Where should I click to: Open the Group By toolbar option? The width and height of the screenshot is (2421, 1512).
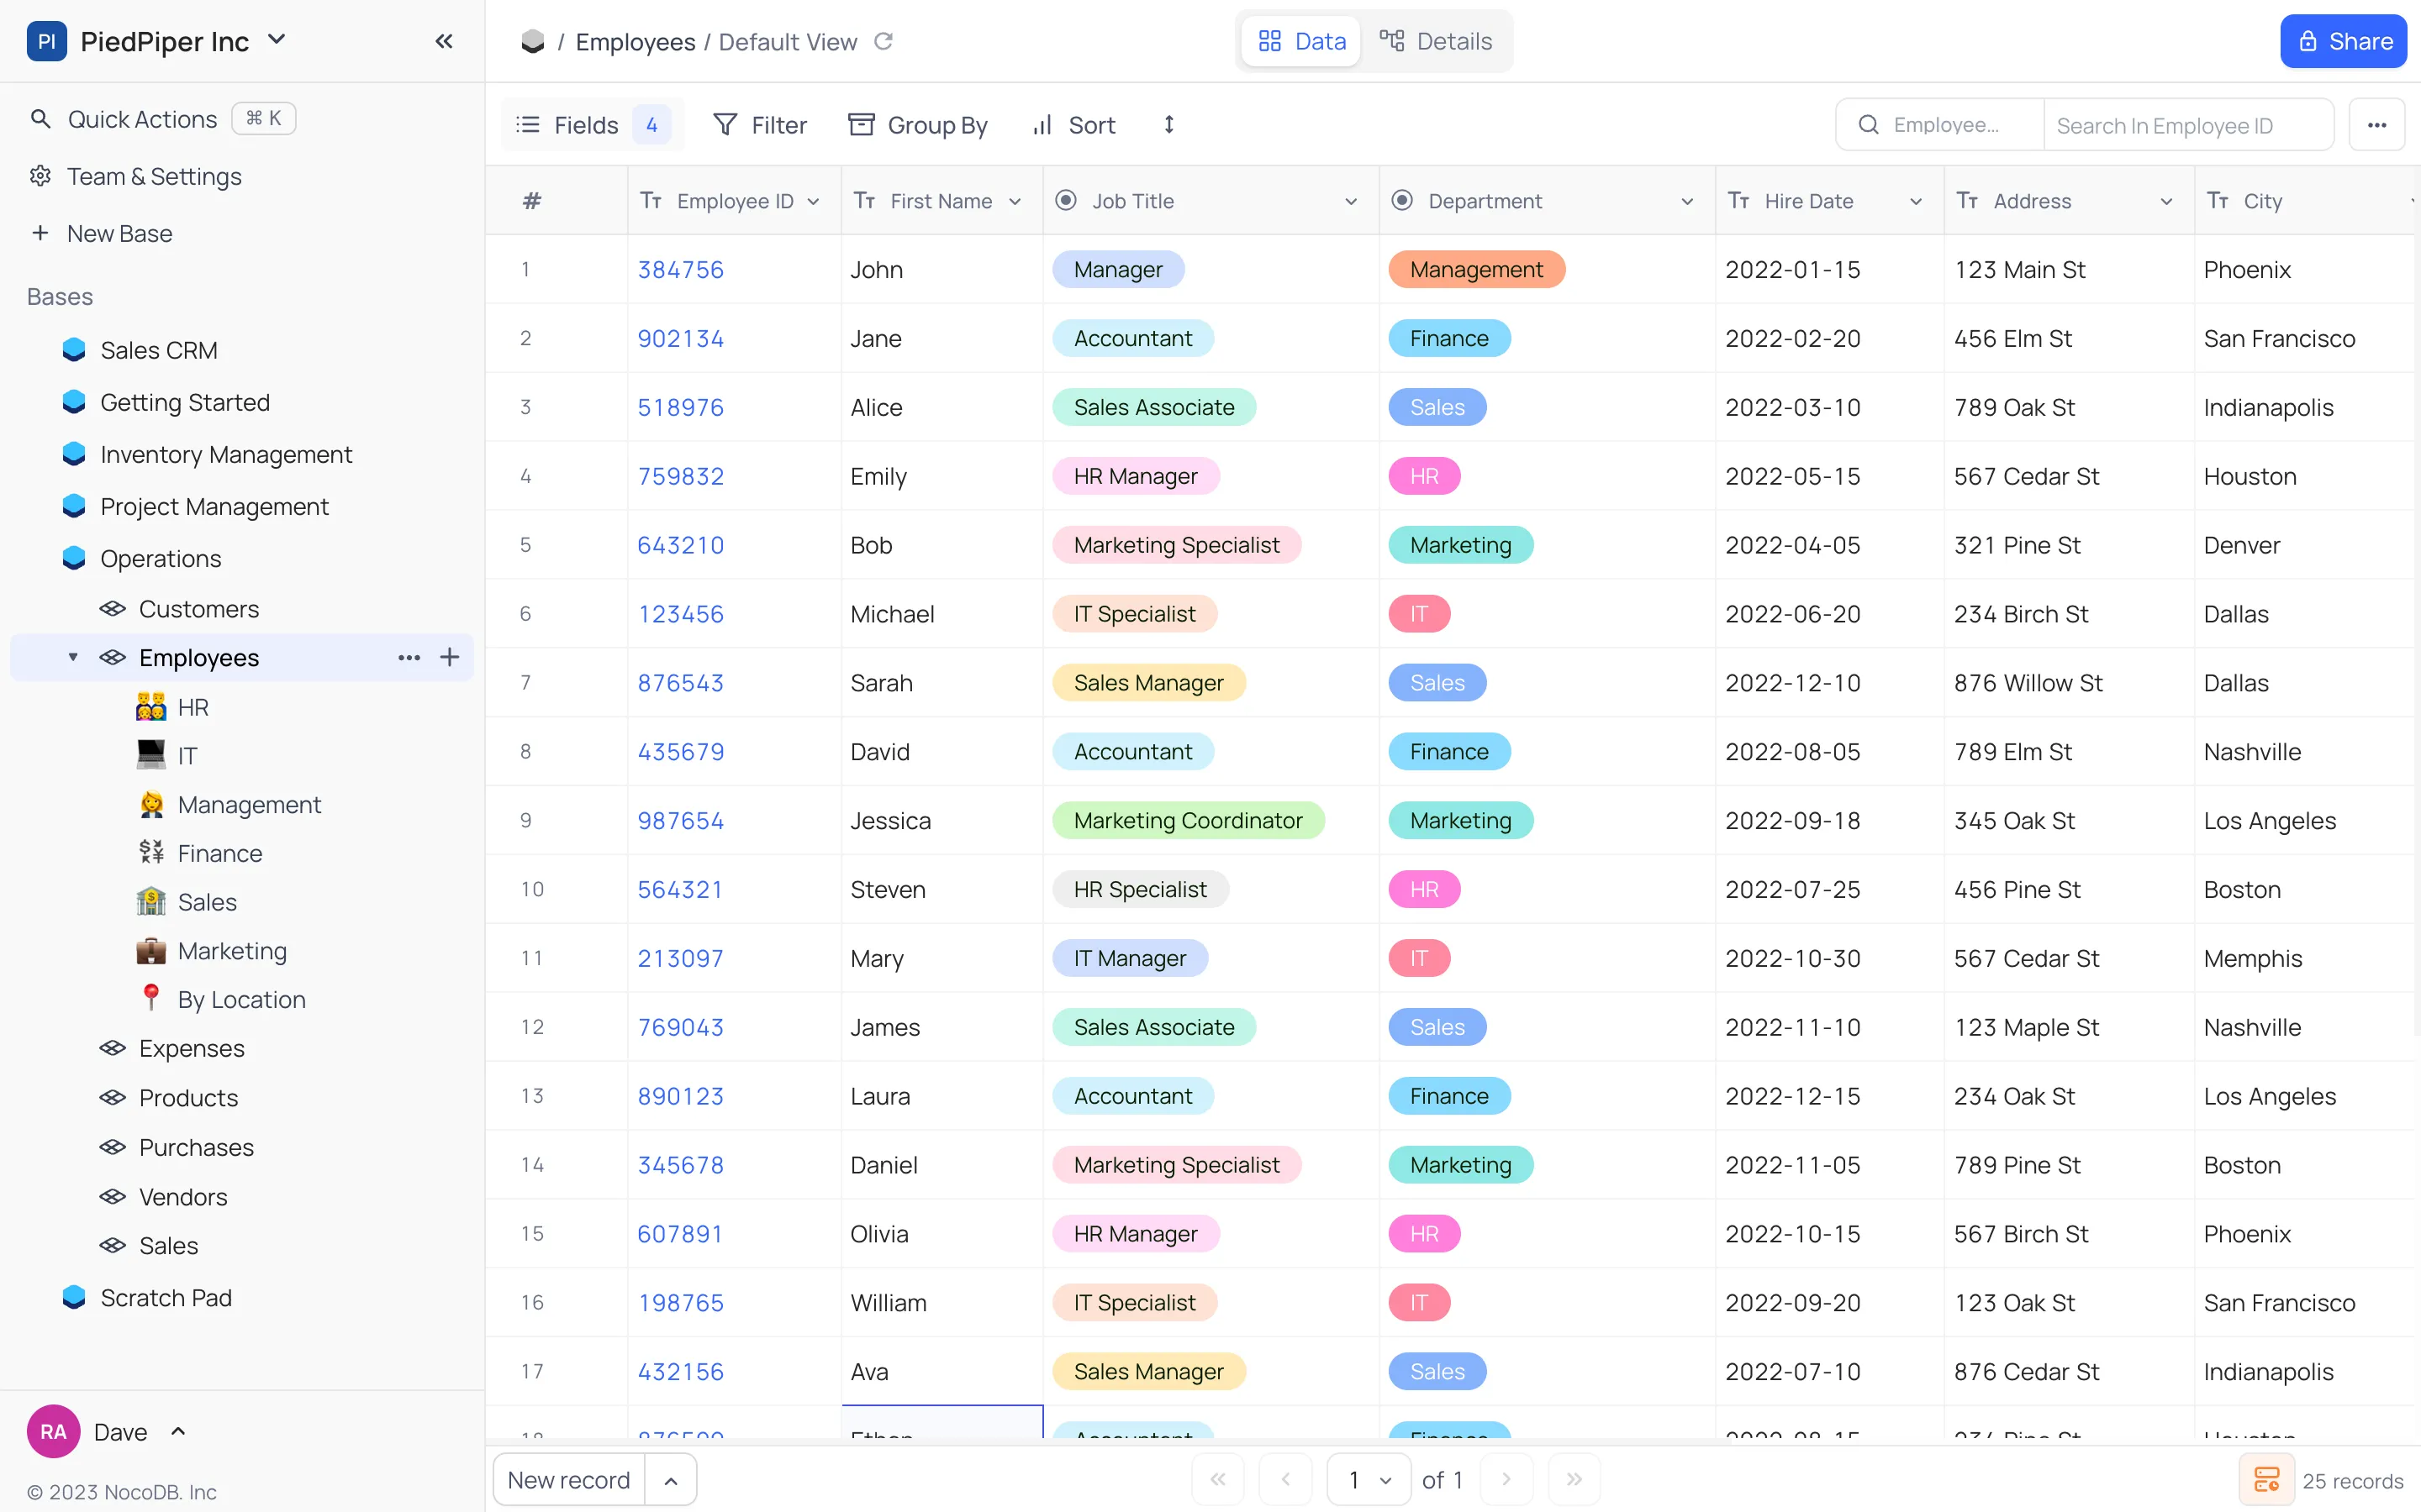[917, 125]
